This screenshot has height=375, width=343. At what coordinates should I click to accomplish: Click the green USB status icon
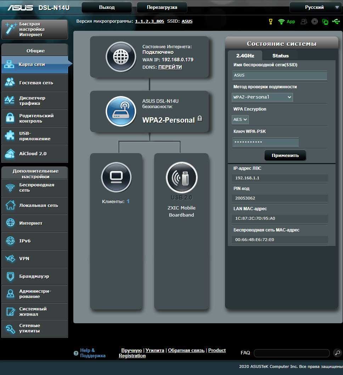point(336,22)
